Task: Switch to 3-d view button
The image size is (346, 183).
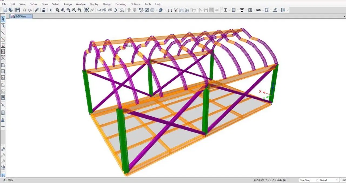Action: (x=99, y=10)
